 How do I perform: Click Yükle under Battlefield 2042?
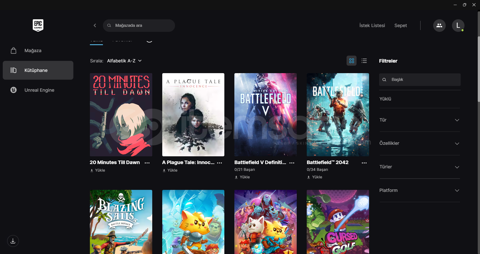tap(314, 177)
